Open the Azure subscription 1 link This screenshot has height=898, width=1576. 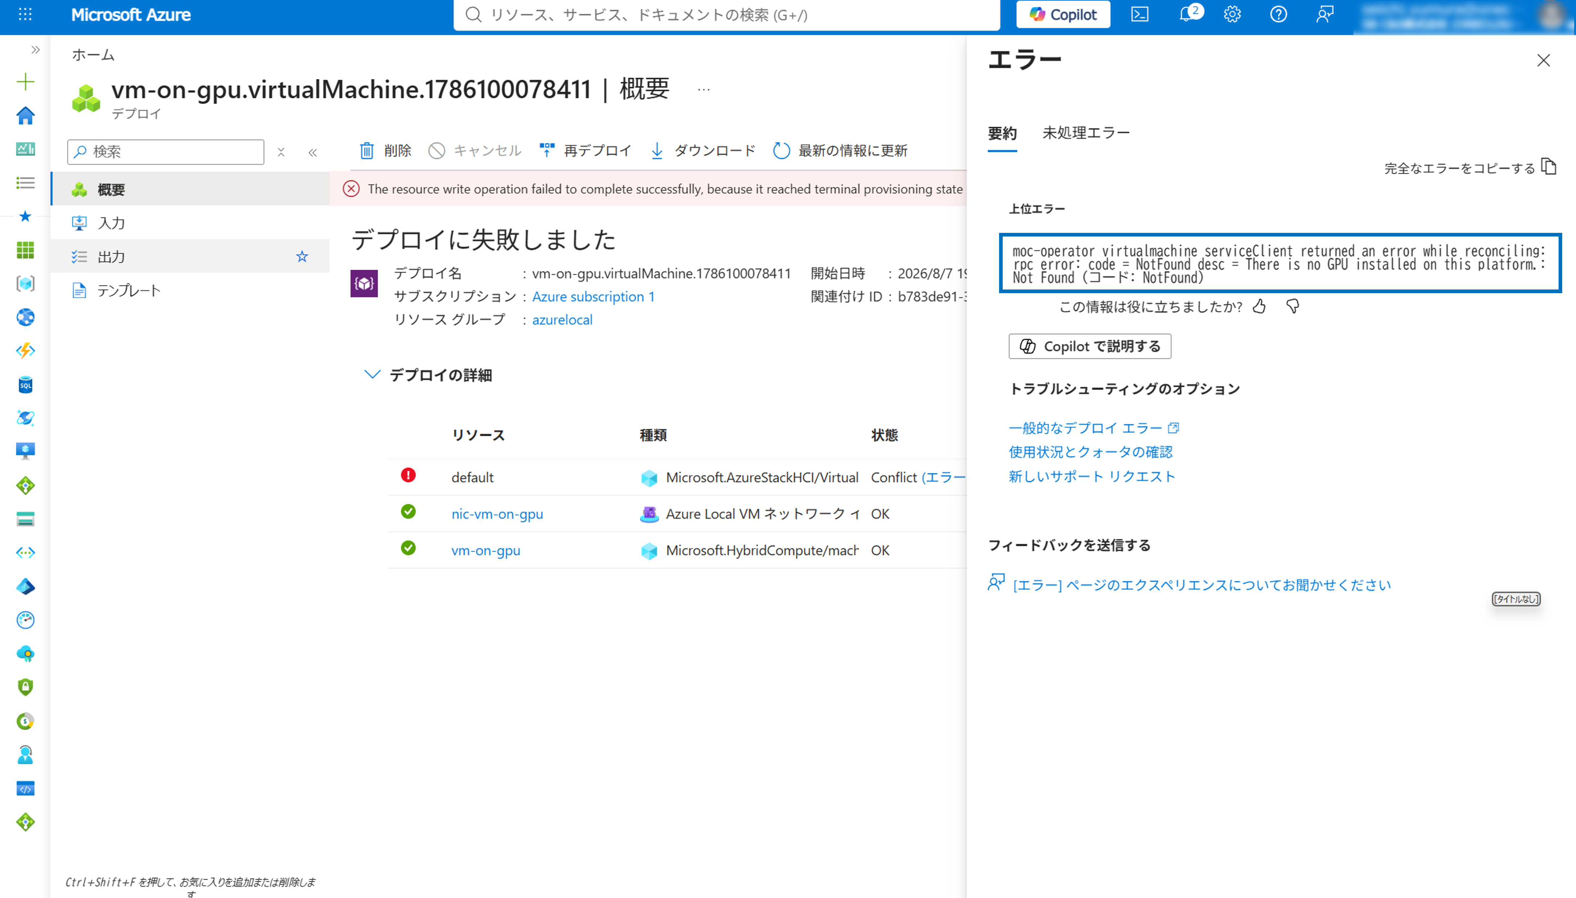point(593,297)
